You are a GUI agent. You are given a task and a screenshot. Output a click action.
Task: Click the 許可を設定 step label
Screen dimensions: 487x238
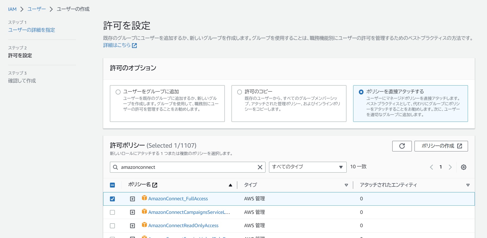click(x=20, y=55)
